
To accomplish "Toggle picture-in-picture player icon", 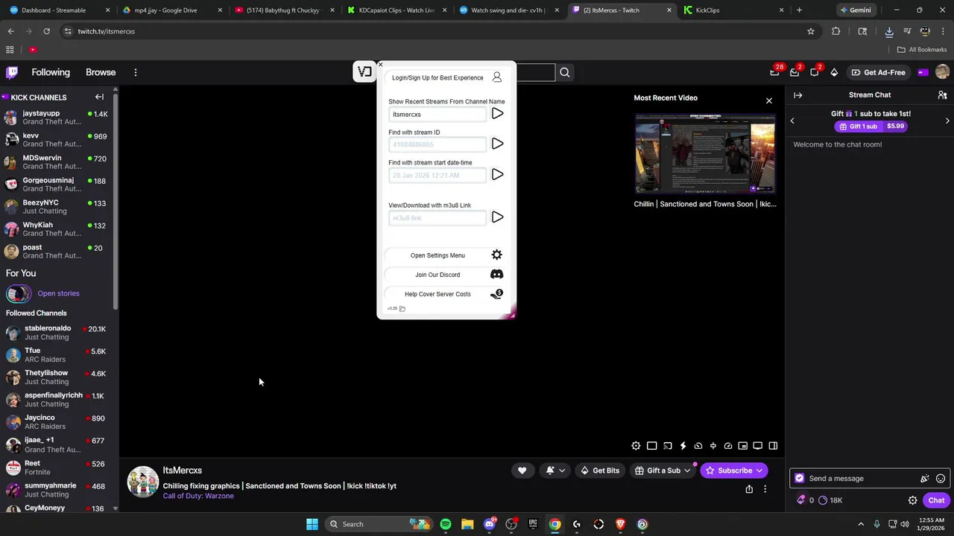I will click(742, 446).
